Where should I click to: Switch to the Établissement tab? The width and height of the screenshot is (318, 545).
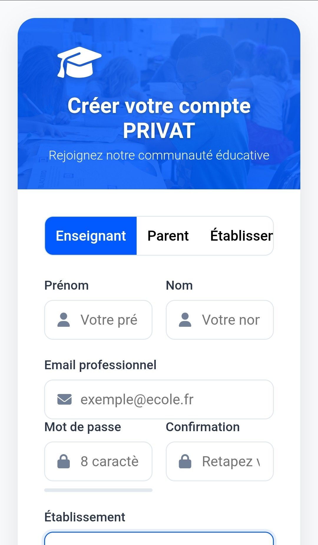[241, 236]
